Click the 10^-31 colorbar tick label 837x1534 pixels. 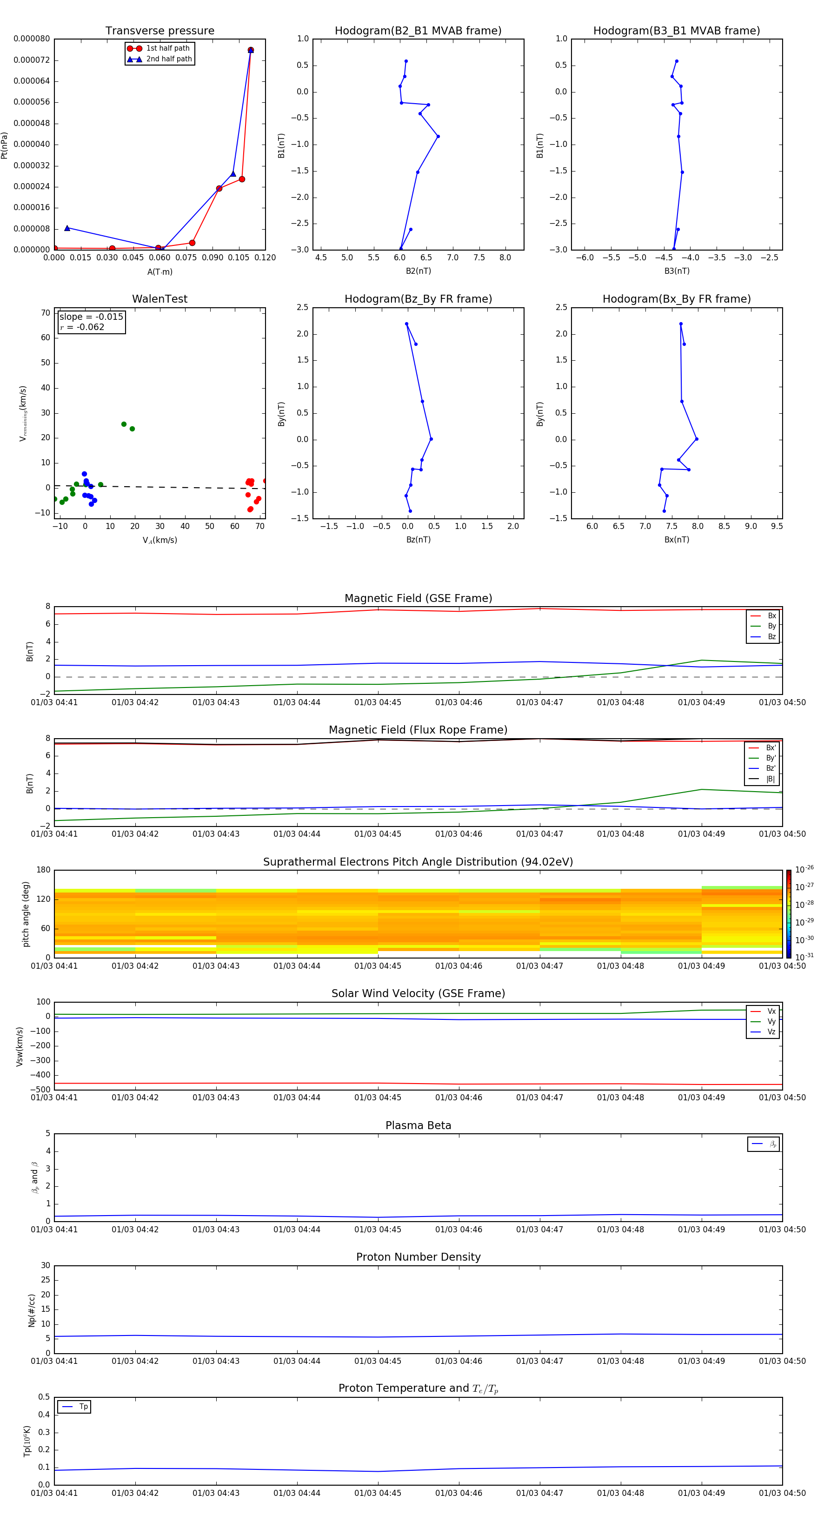pos(804,957)
